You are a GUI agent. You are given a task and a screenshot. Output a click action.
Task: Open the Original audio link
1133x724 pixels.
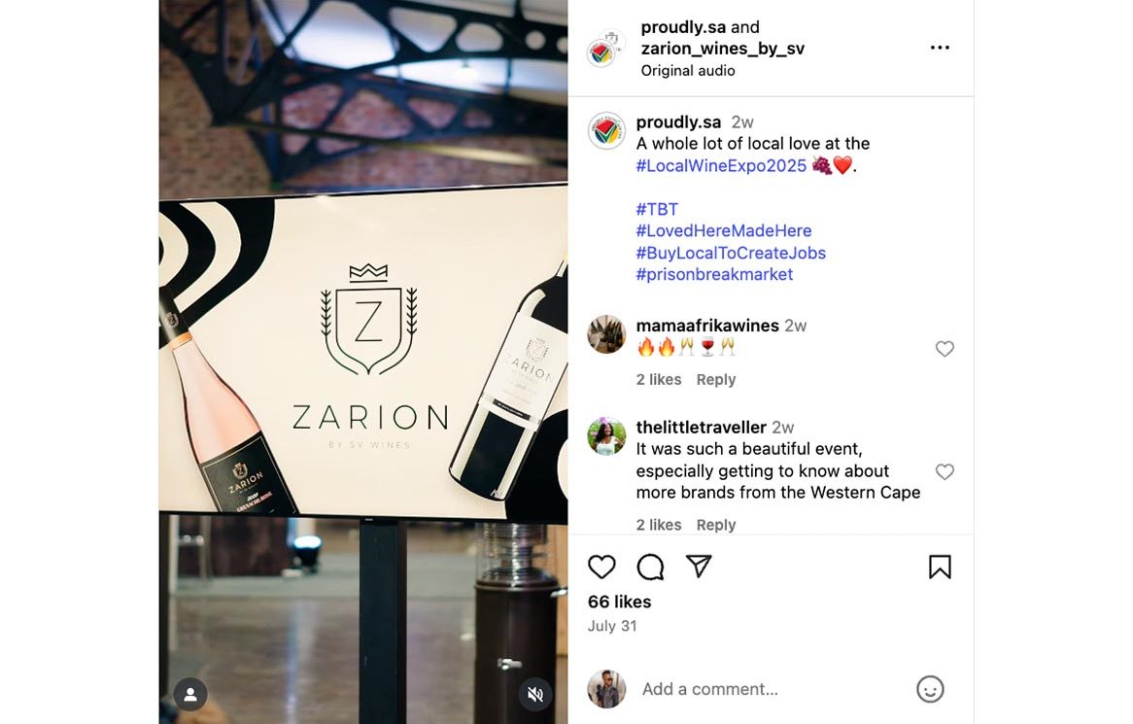coord(687,71)
